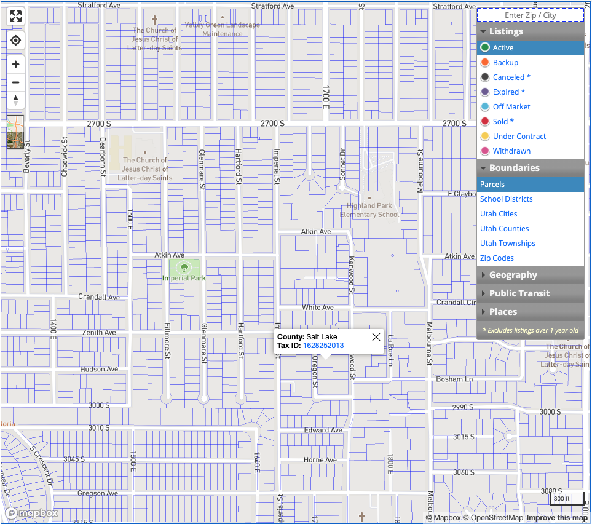Reset map bearing with compass icon
This screenshot has height=524, width=592.
(15, 100)
